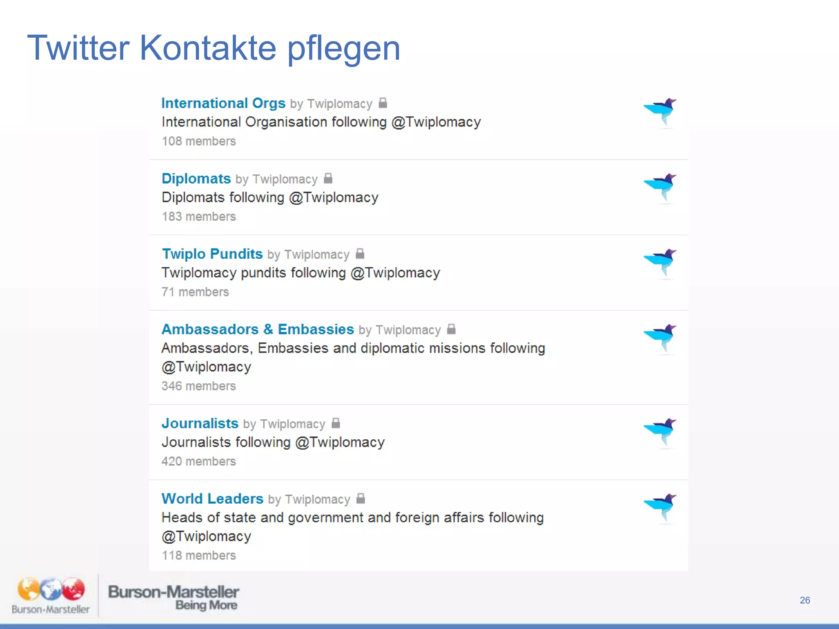The image size is (839, 629).
Task: Click 'International Organisation following @Twiplomacy' description
Action: (321, 122)
